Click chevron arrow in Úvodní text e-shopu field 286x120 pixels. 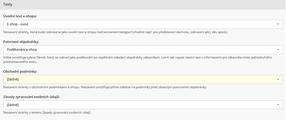coord(278,24)
